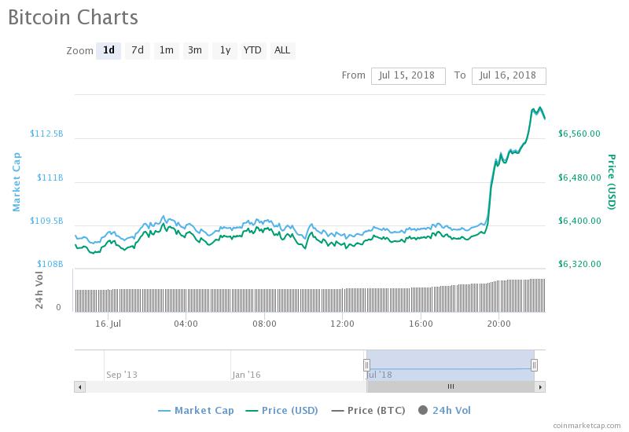
Task: Click the 24h Vol axis title
Action: 39,290
